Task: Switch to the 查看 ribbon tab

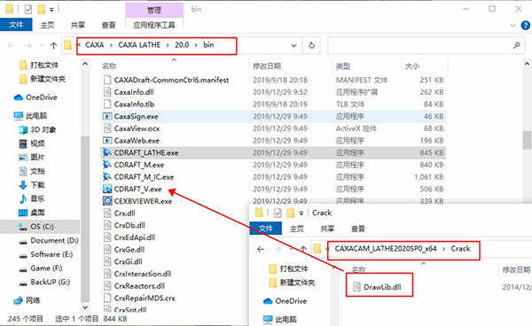Action: 108,25
